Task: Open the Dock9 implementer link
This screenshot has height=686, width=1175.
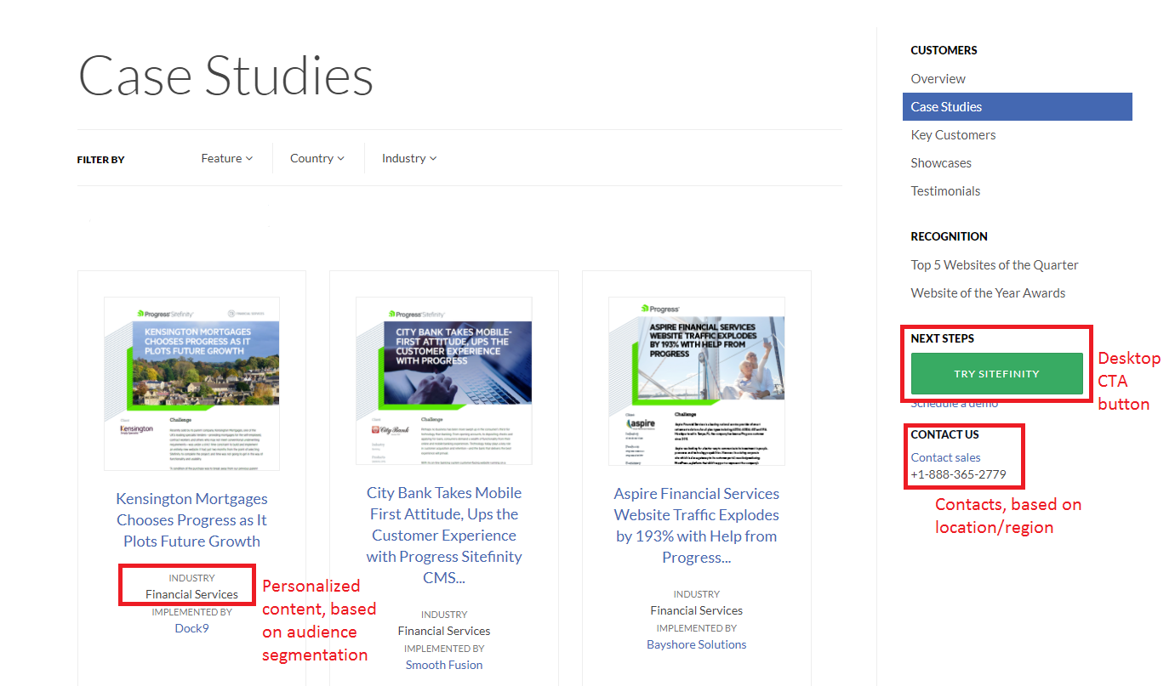Action: point(191,628)
